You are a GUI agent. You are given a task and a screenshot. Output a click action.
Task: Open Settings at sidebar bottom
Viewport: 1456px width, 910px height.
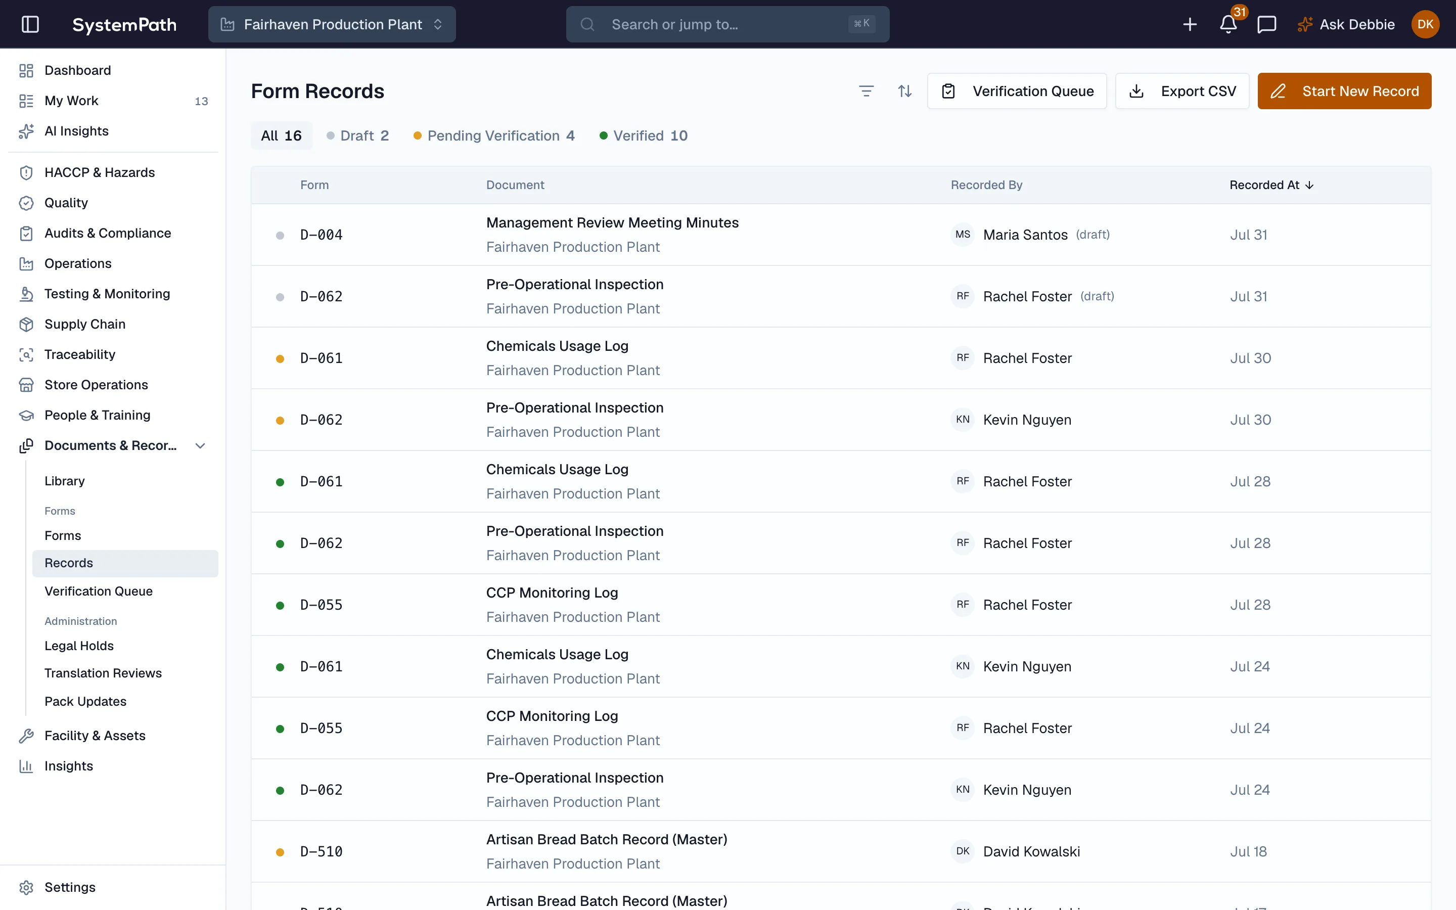pos(113,887)
